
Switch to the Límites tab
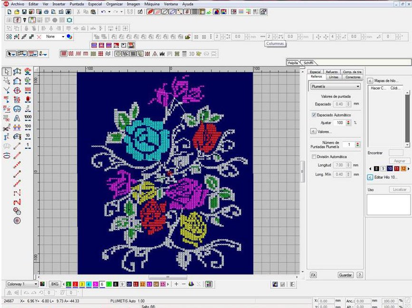pyautogui.click(x=334, y=77)
